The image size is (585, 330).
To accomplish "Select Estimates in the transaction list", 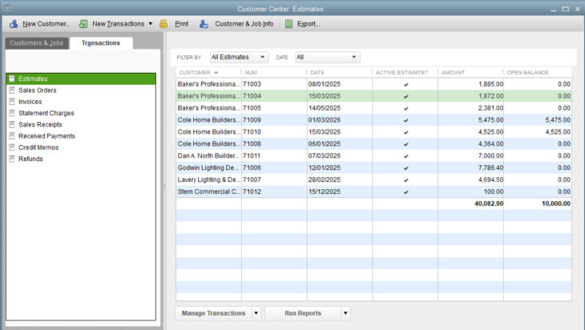I will (81, 78).
